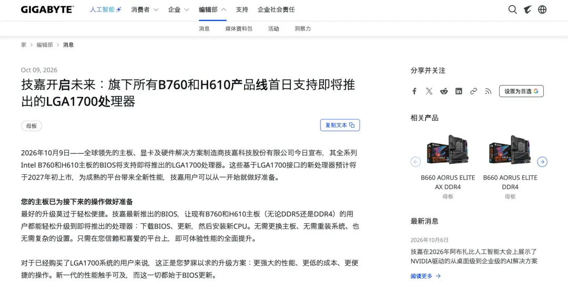Image resolution: width=568 pixels, height=282 pixels.
Task: Open the search magnifier icon
Action: (512, 10)
